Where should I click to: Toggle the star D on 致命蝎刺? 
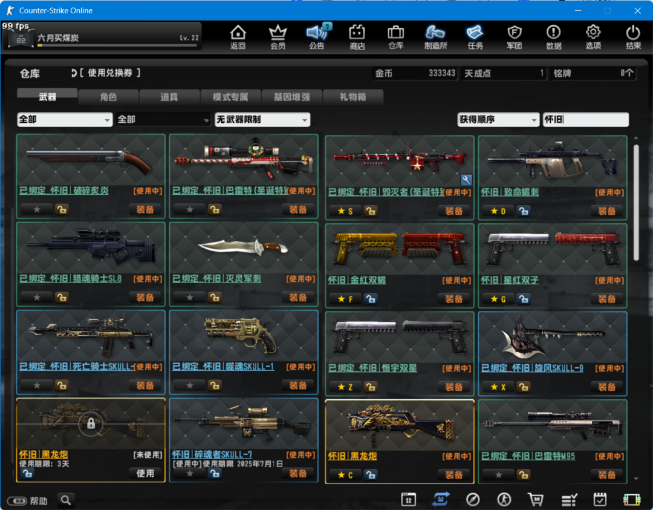[x=498, y=211]
